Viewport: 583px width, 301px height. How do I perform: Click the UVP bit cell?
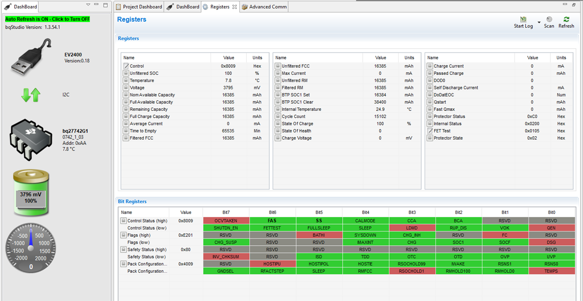[551, 257]
